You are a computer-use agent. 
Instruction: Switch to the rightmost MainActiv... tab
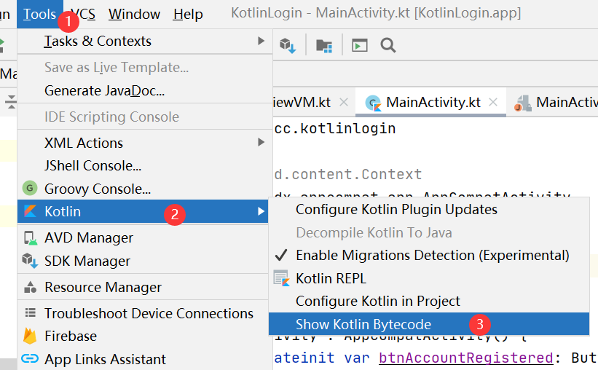pos(556,103)
